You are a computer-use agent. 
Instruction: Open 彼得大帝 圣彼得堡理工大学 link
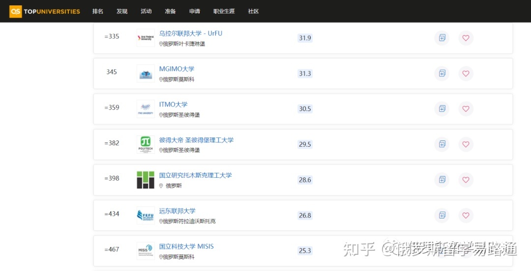[x=196, y=140]
